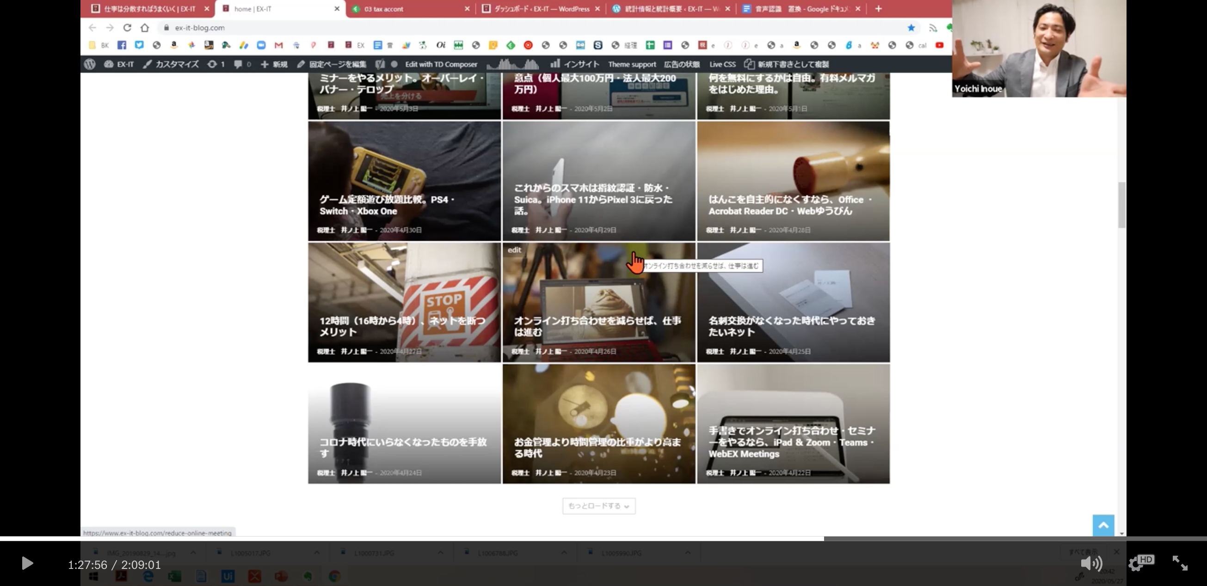Click the scroll-to-top blue arrow button
Image resolution: width=1207 pixels, height=586 pixels.
[x=1103, y=525]
